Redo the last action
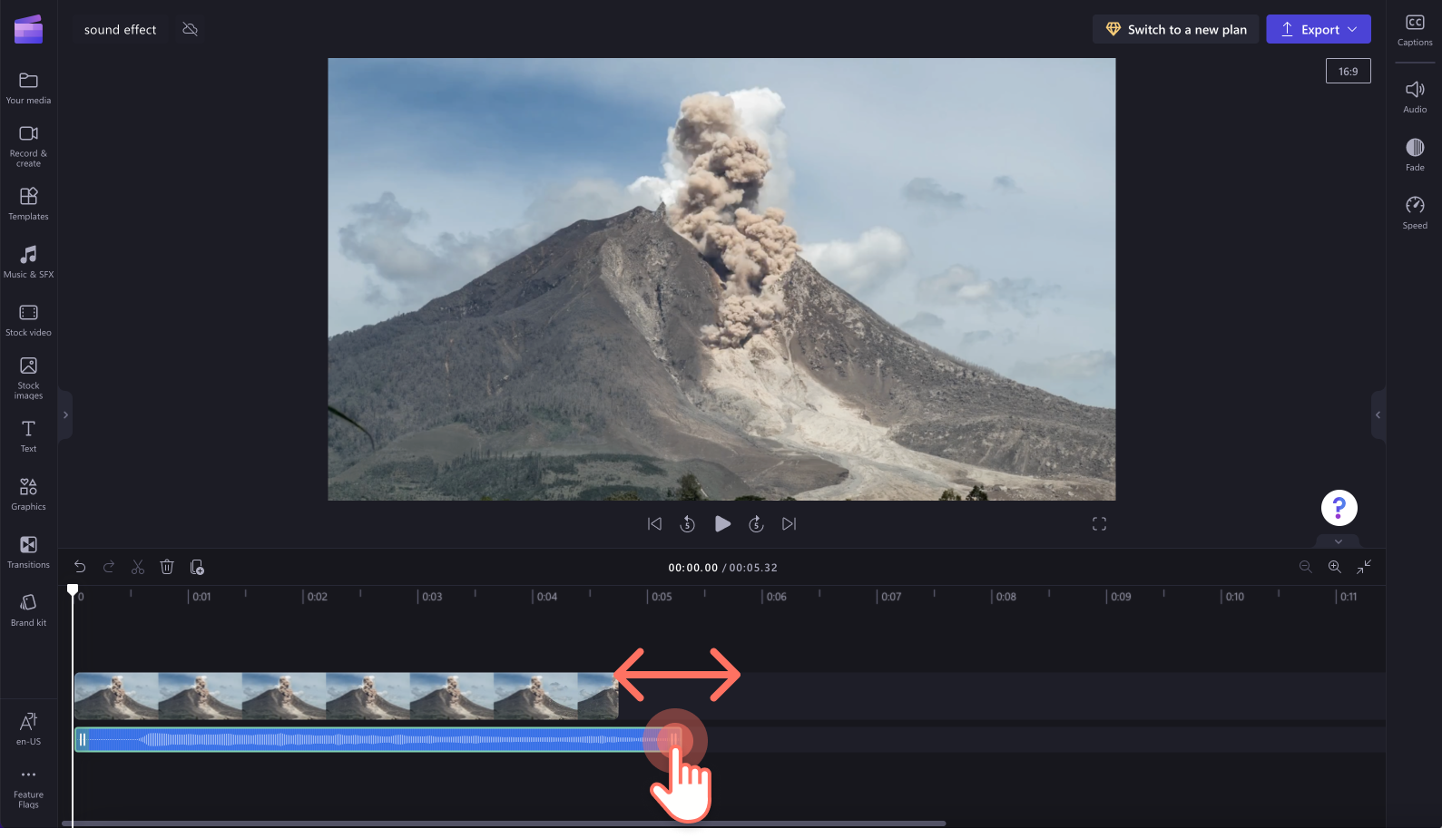 coord(109,567)
